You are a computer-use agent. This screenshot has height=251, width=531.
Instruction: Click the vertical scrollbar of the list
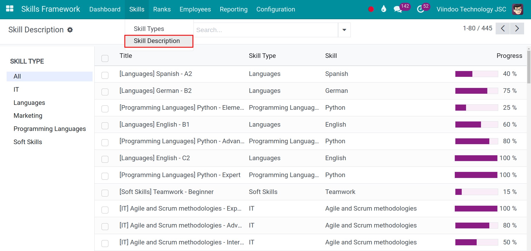click(x=529, y=67)
